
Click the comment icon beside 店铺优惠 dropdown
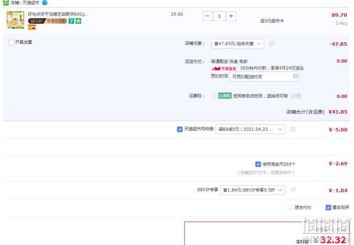(272, 44)
